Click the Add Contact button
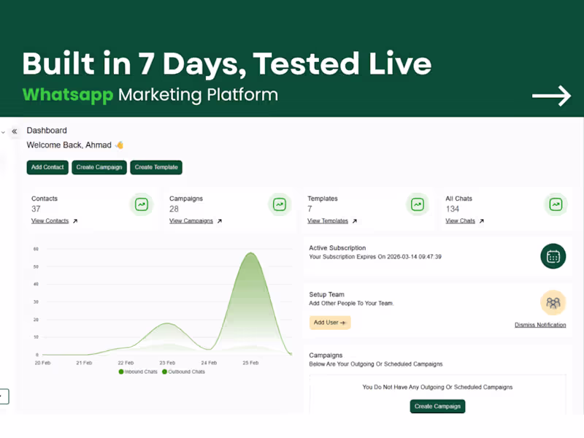The height and width of the screenshot is (438, 584). [x=47, y=167]
